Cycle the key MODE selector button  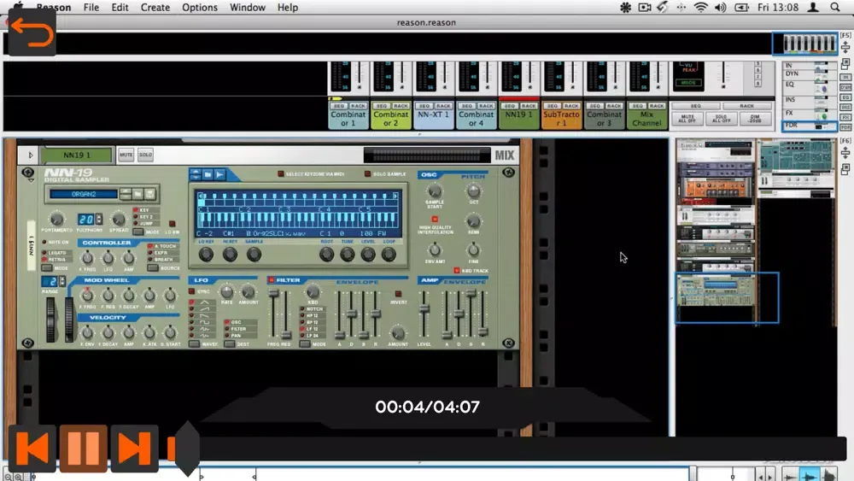point(138,232)
